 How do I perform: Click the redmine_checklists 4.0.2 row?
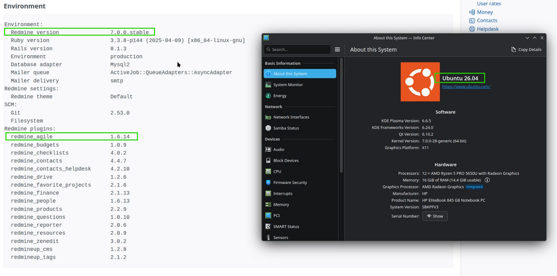tap(68, 153)
